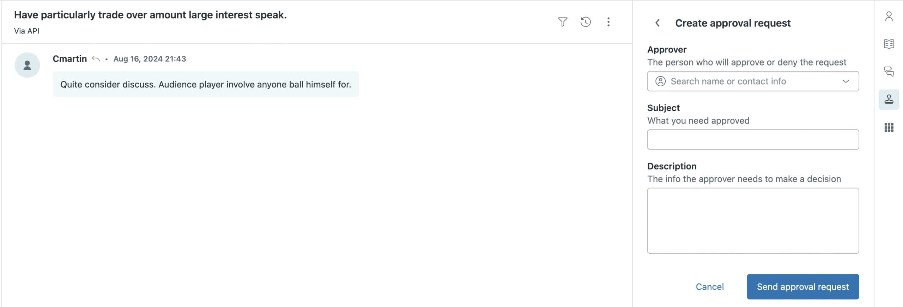Click the ticket title heading text
This screenshot has width=903, height=307.
point(150,15)
